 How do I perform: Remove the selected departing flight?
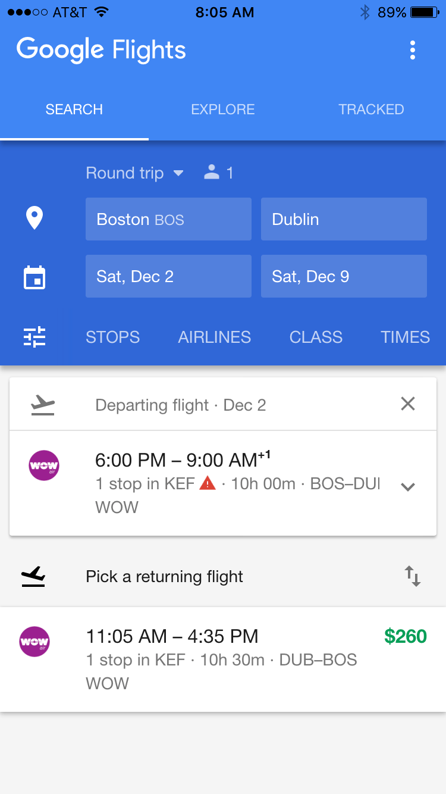coord(408,404)
